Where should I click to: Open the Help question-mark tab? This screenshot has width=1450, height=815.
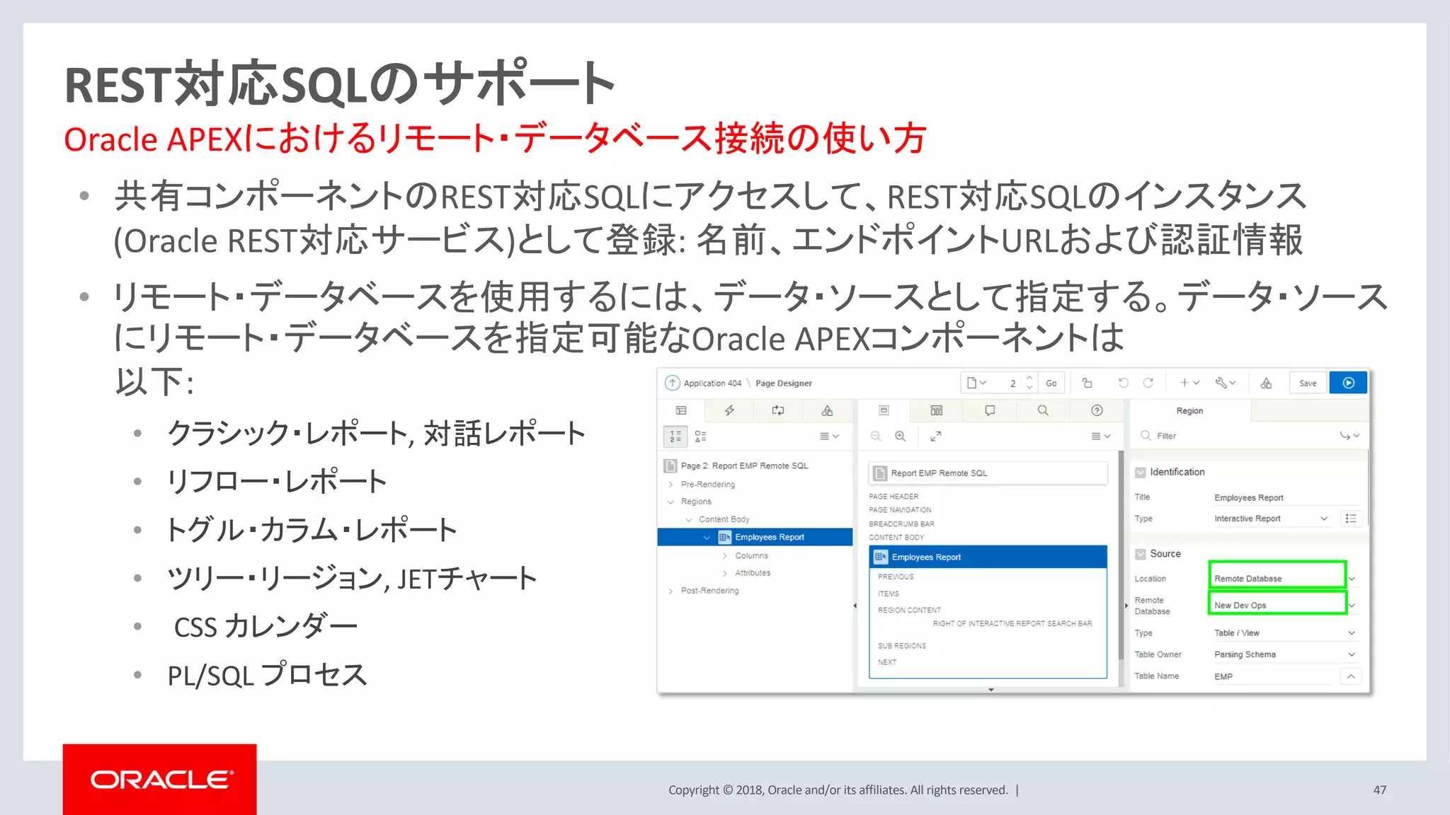click(x=1097, y=410)
